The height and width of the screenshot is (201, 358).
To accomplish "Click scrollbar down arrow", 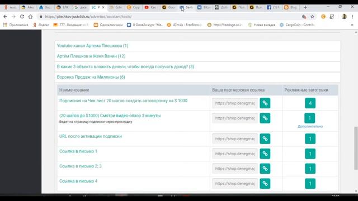I will [356, 191].
